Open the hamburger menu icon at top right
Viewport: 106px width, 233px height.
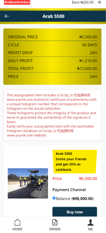click(x=99, y=2)
